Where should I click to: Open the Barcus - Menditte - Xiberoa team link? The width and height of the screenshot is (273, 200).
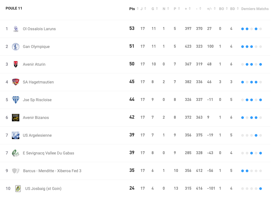52,171
